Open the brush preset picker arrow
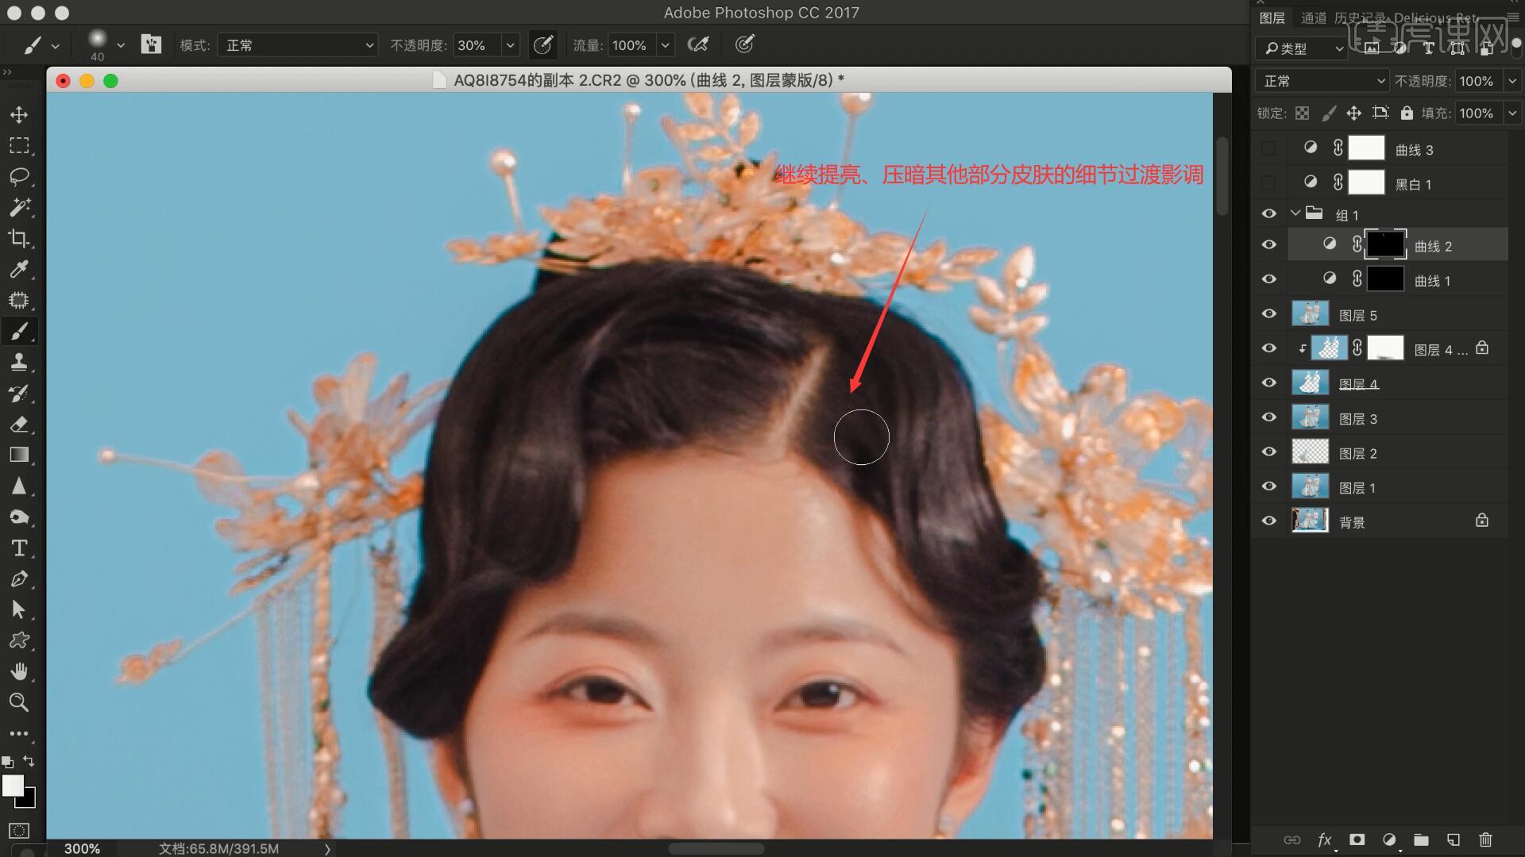The height and width of the screenshot is (857, 1525). (x=121, y=45)
